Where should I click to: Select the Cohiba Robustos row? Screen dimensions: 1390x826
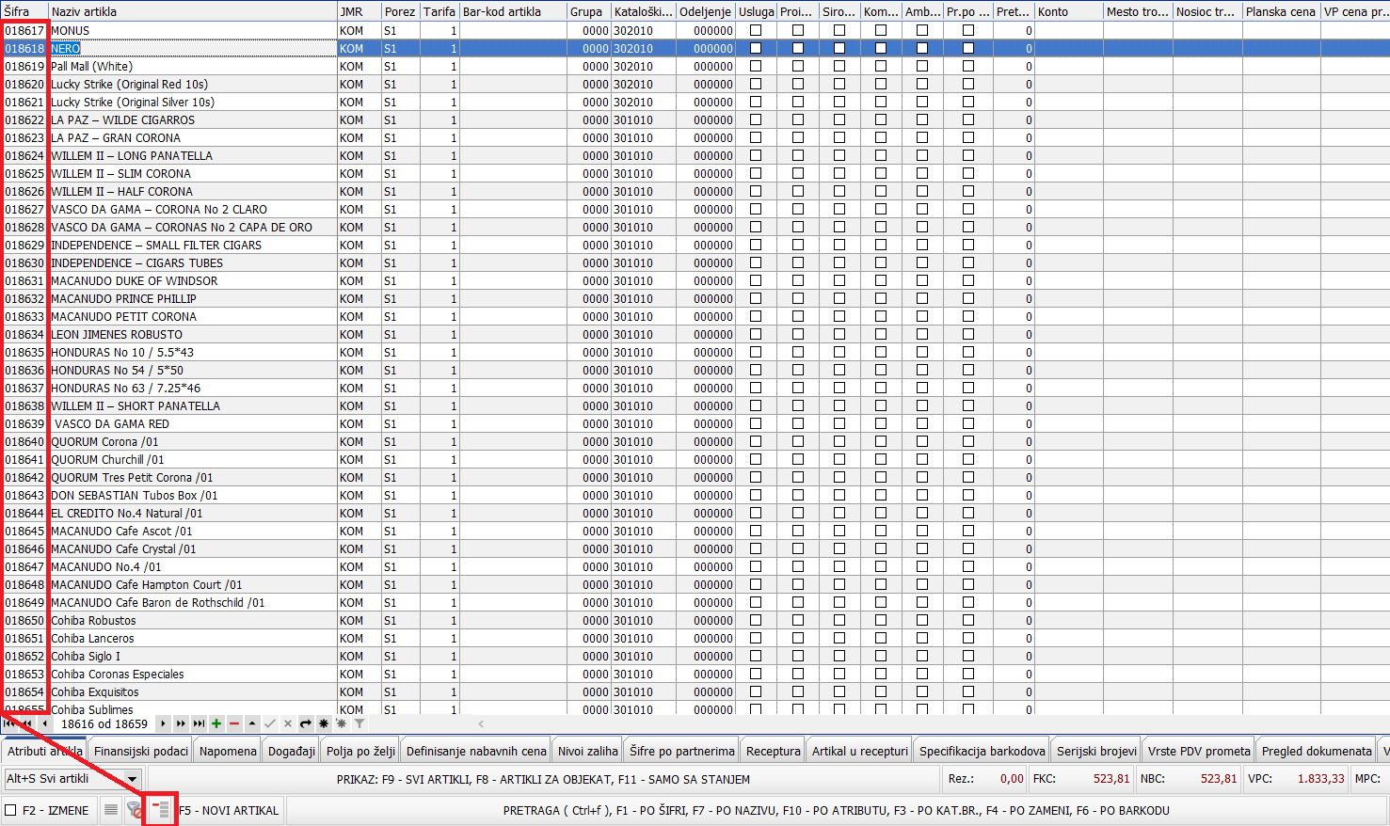pyautogui.click(x=94, y=621)
